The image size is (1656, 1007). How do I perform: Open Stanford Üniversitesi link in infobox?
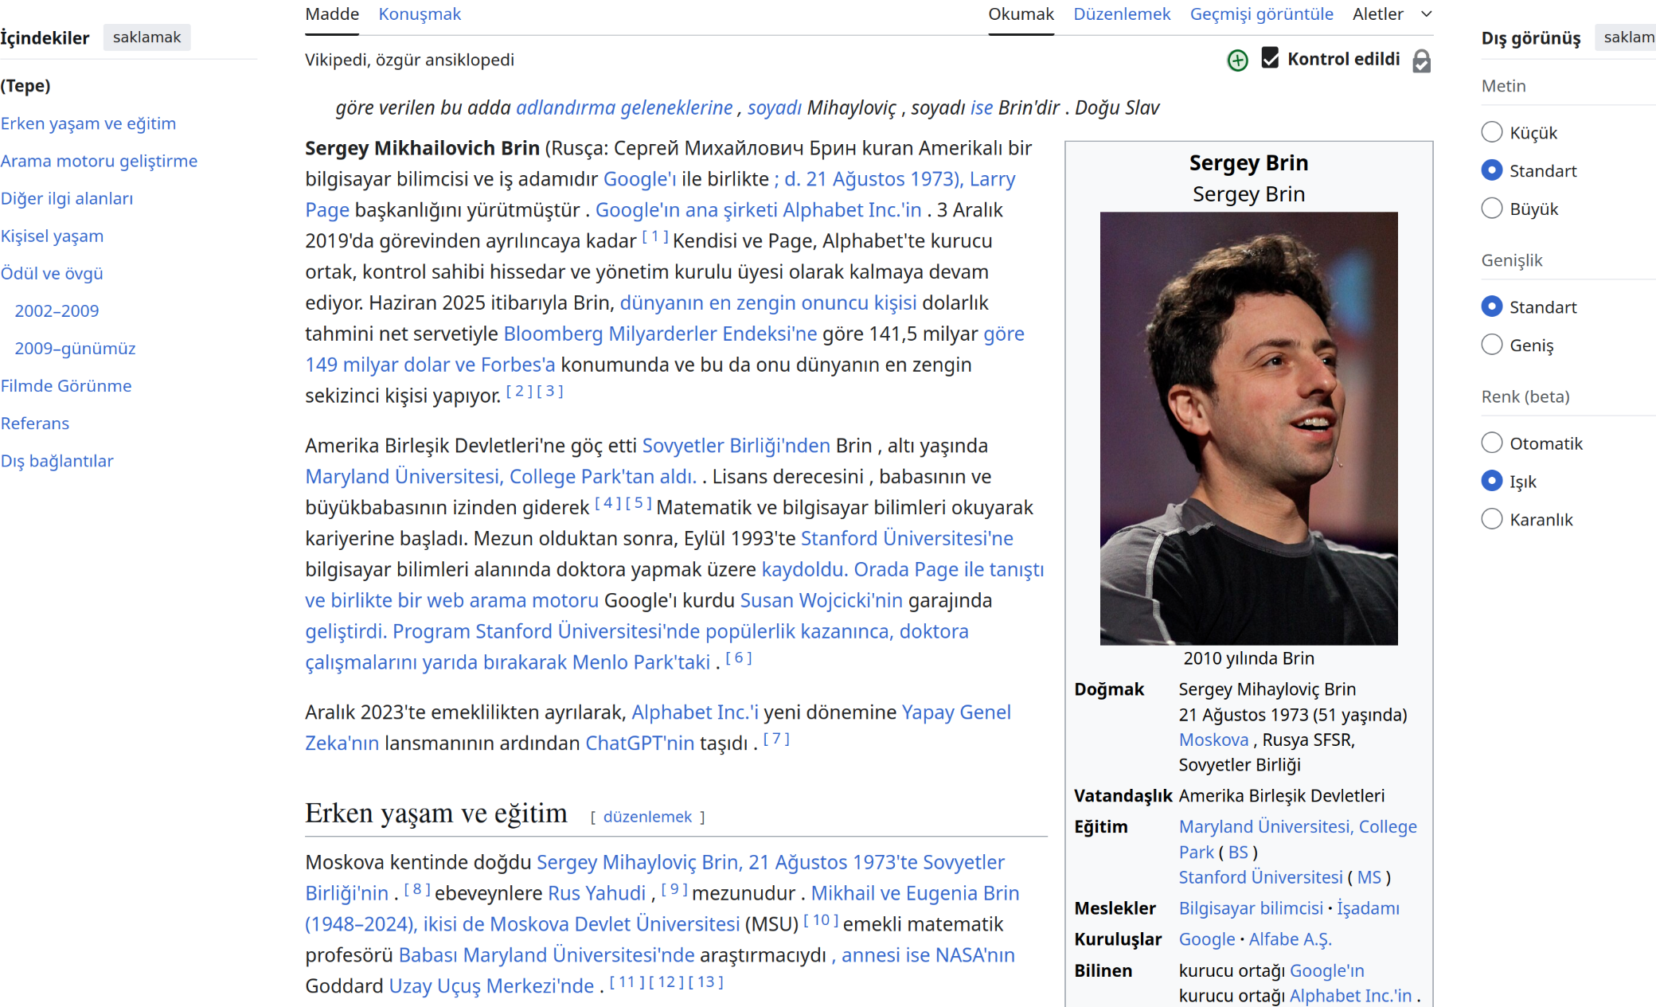click(x=1260, y=877)
